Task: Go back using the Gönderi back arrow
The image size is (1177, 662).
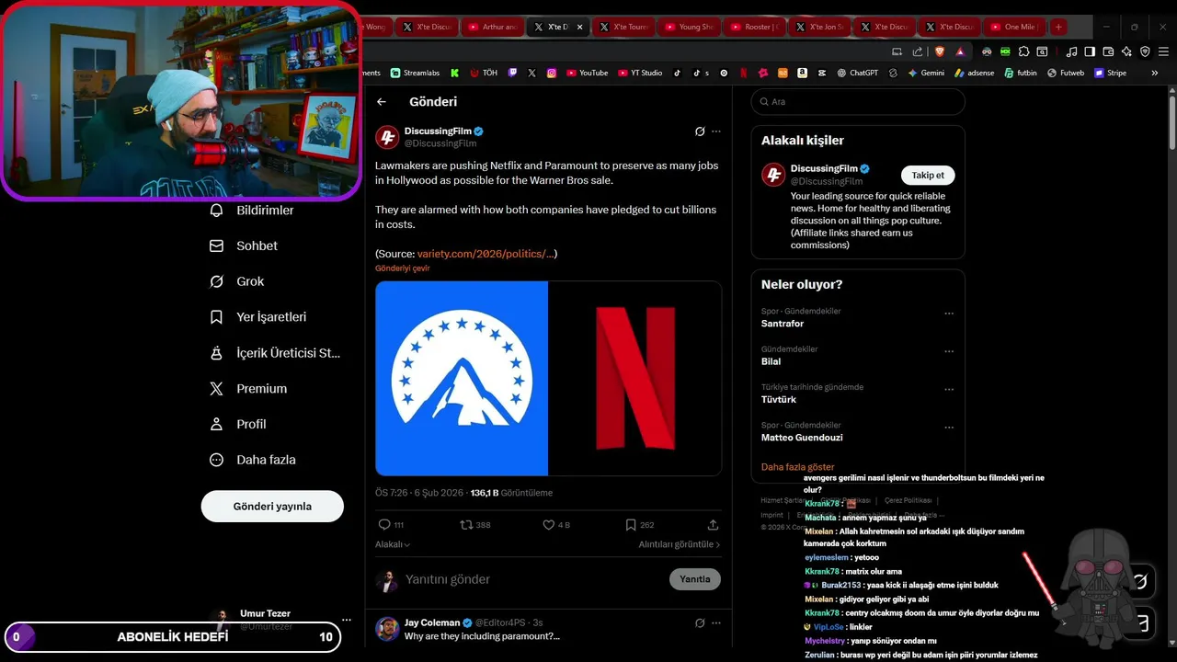Action: point(382,102)
